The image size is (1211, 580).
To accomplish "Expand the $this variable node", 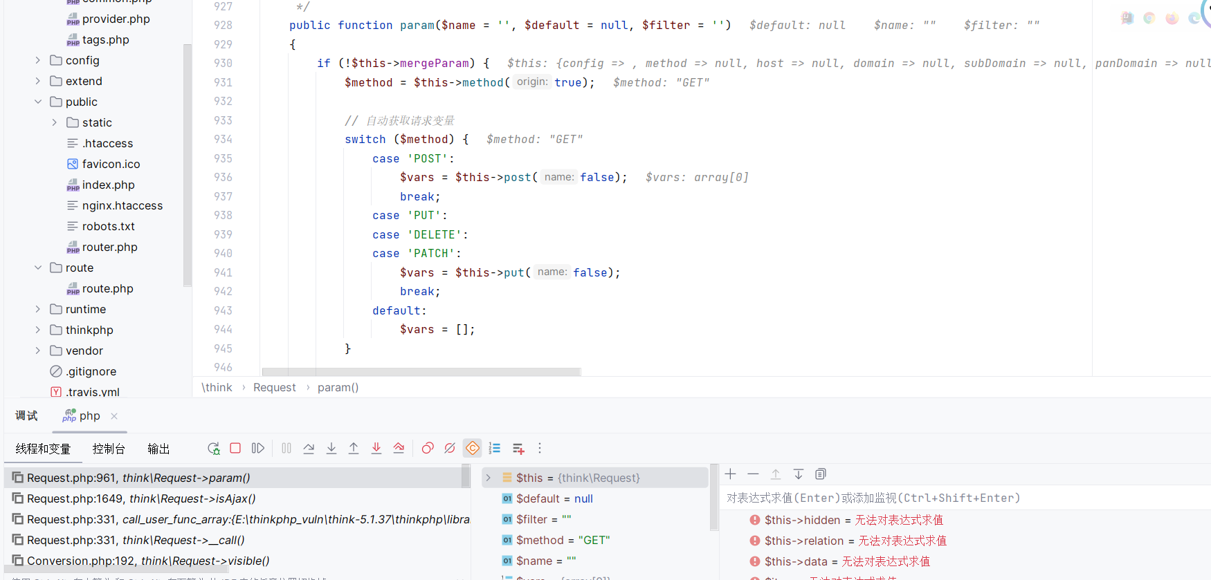I will coord(488,478).
